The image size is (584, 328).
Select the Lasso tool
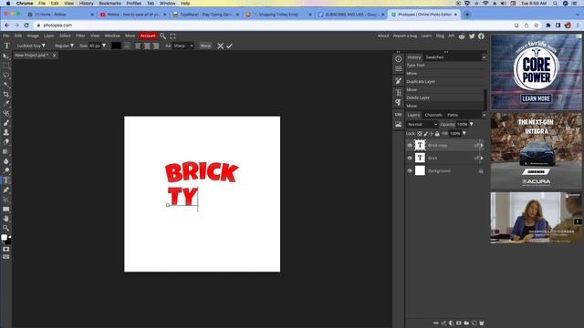[6, 75]
